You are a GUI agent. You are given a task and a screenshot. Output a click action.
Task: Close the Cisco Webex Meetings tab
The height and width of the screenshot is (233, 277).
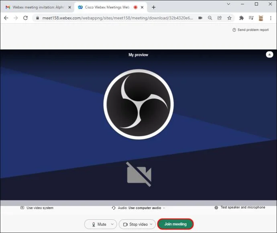142,7
